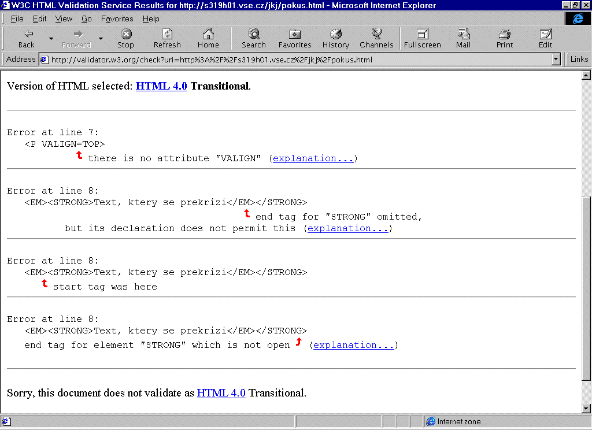This screenshot has width=592, height=430.
Task: Open the Back history dropdown arrow
Action: 51,38
